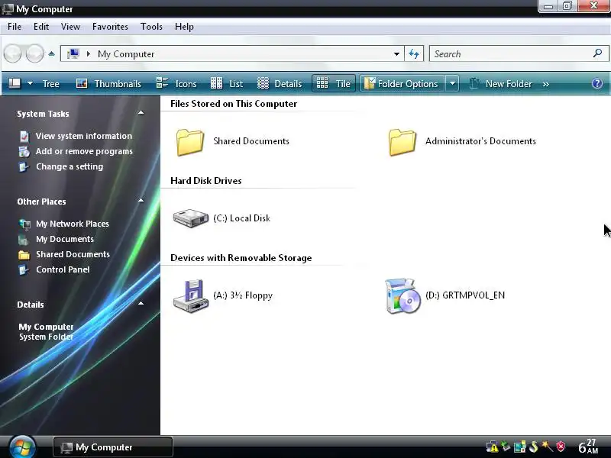Click the Forward navigation button

coord(34,53)
